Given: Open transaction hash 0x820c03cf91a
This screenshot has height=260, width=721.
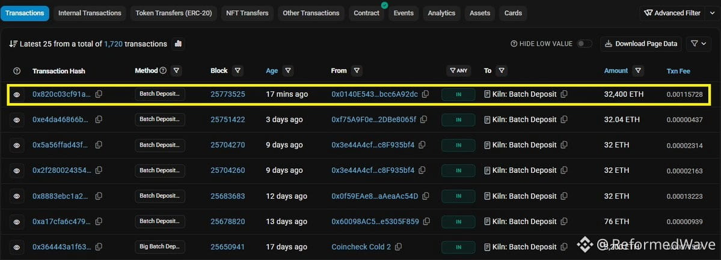Looking at the screenshot, I should point(61,94).
